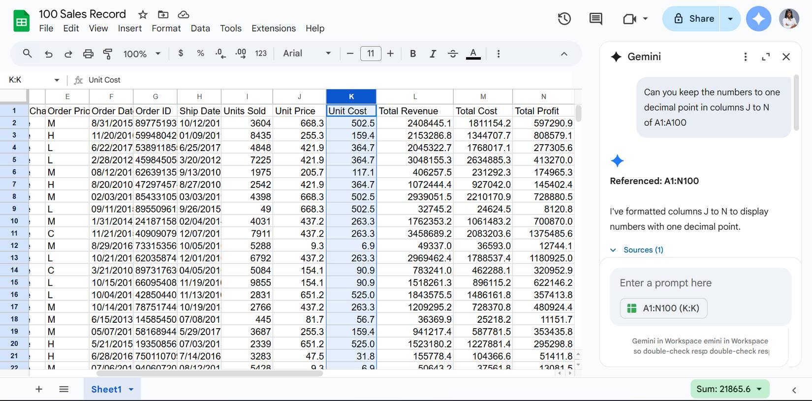Click the Enter a prompt here field
812x401 pixels.
click(x=700, y=283)
